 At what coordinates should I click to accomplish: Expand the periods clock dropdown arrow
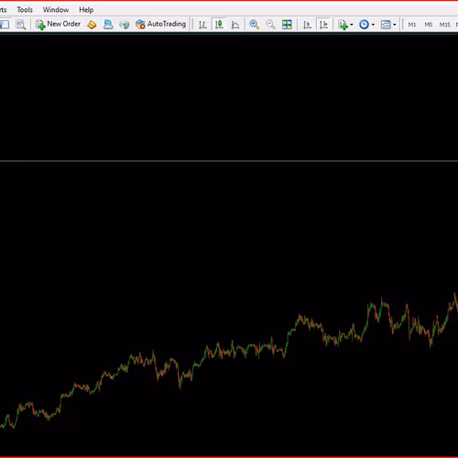[373, 25]
